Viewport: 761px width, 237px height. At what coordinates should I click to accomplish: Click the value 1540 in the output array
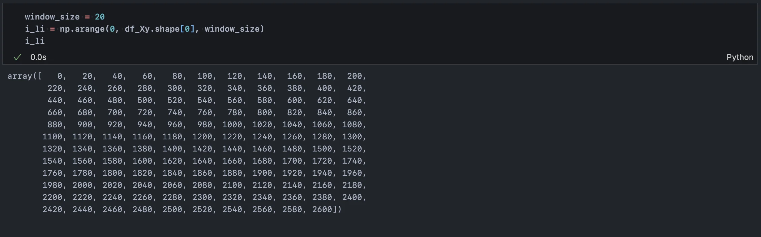click(52, 161)
